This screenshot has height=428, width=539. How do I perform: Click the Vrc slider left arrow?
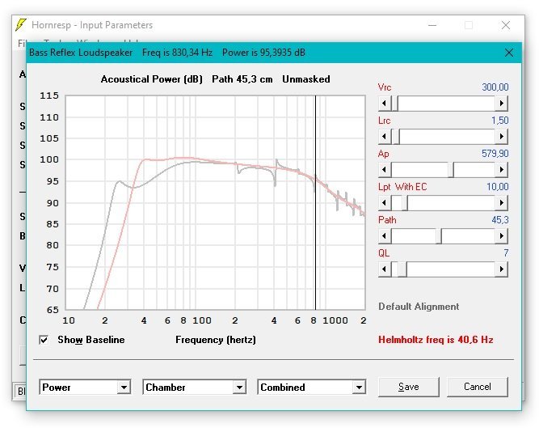[x=385, y=104]
